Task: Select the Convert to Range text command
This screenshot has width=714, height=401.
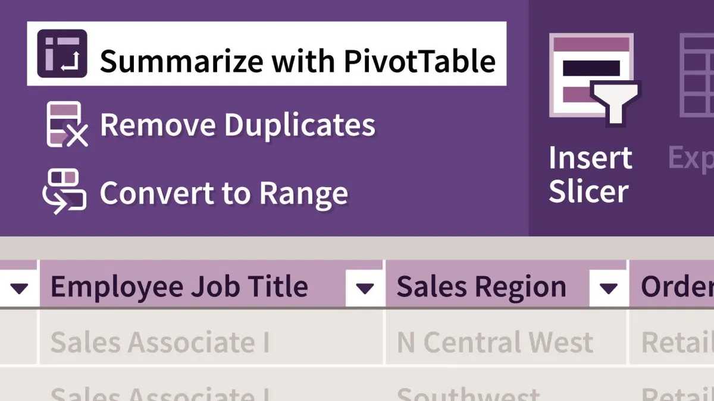Action: click(224, 193)
